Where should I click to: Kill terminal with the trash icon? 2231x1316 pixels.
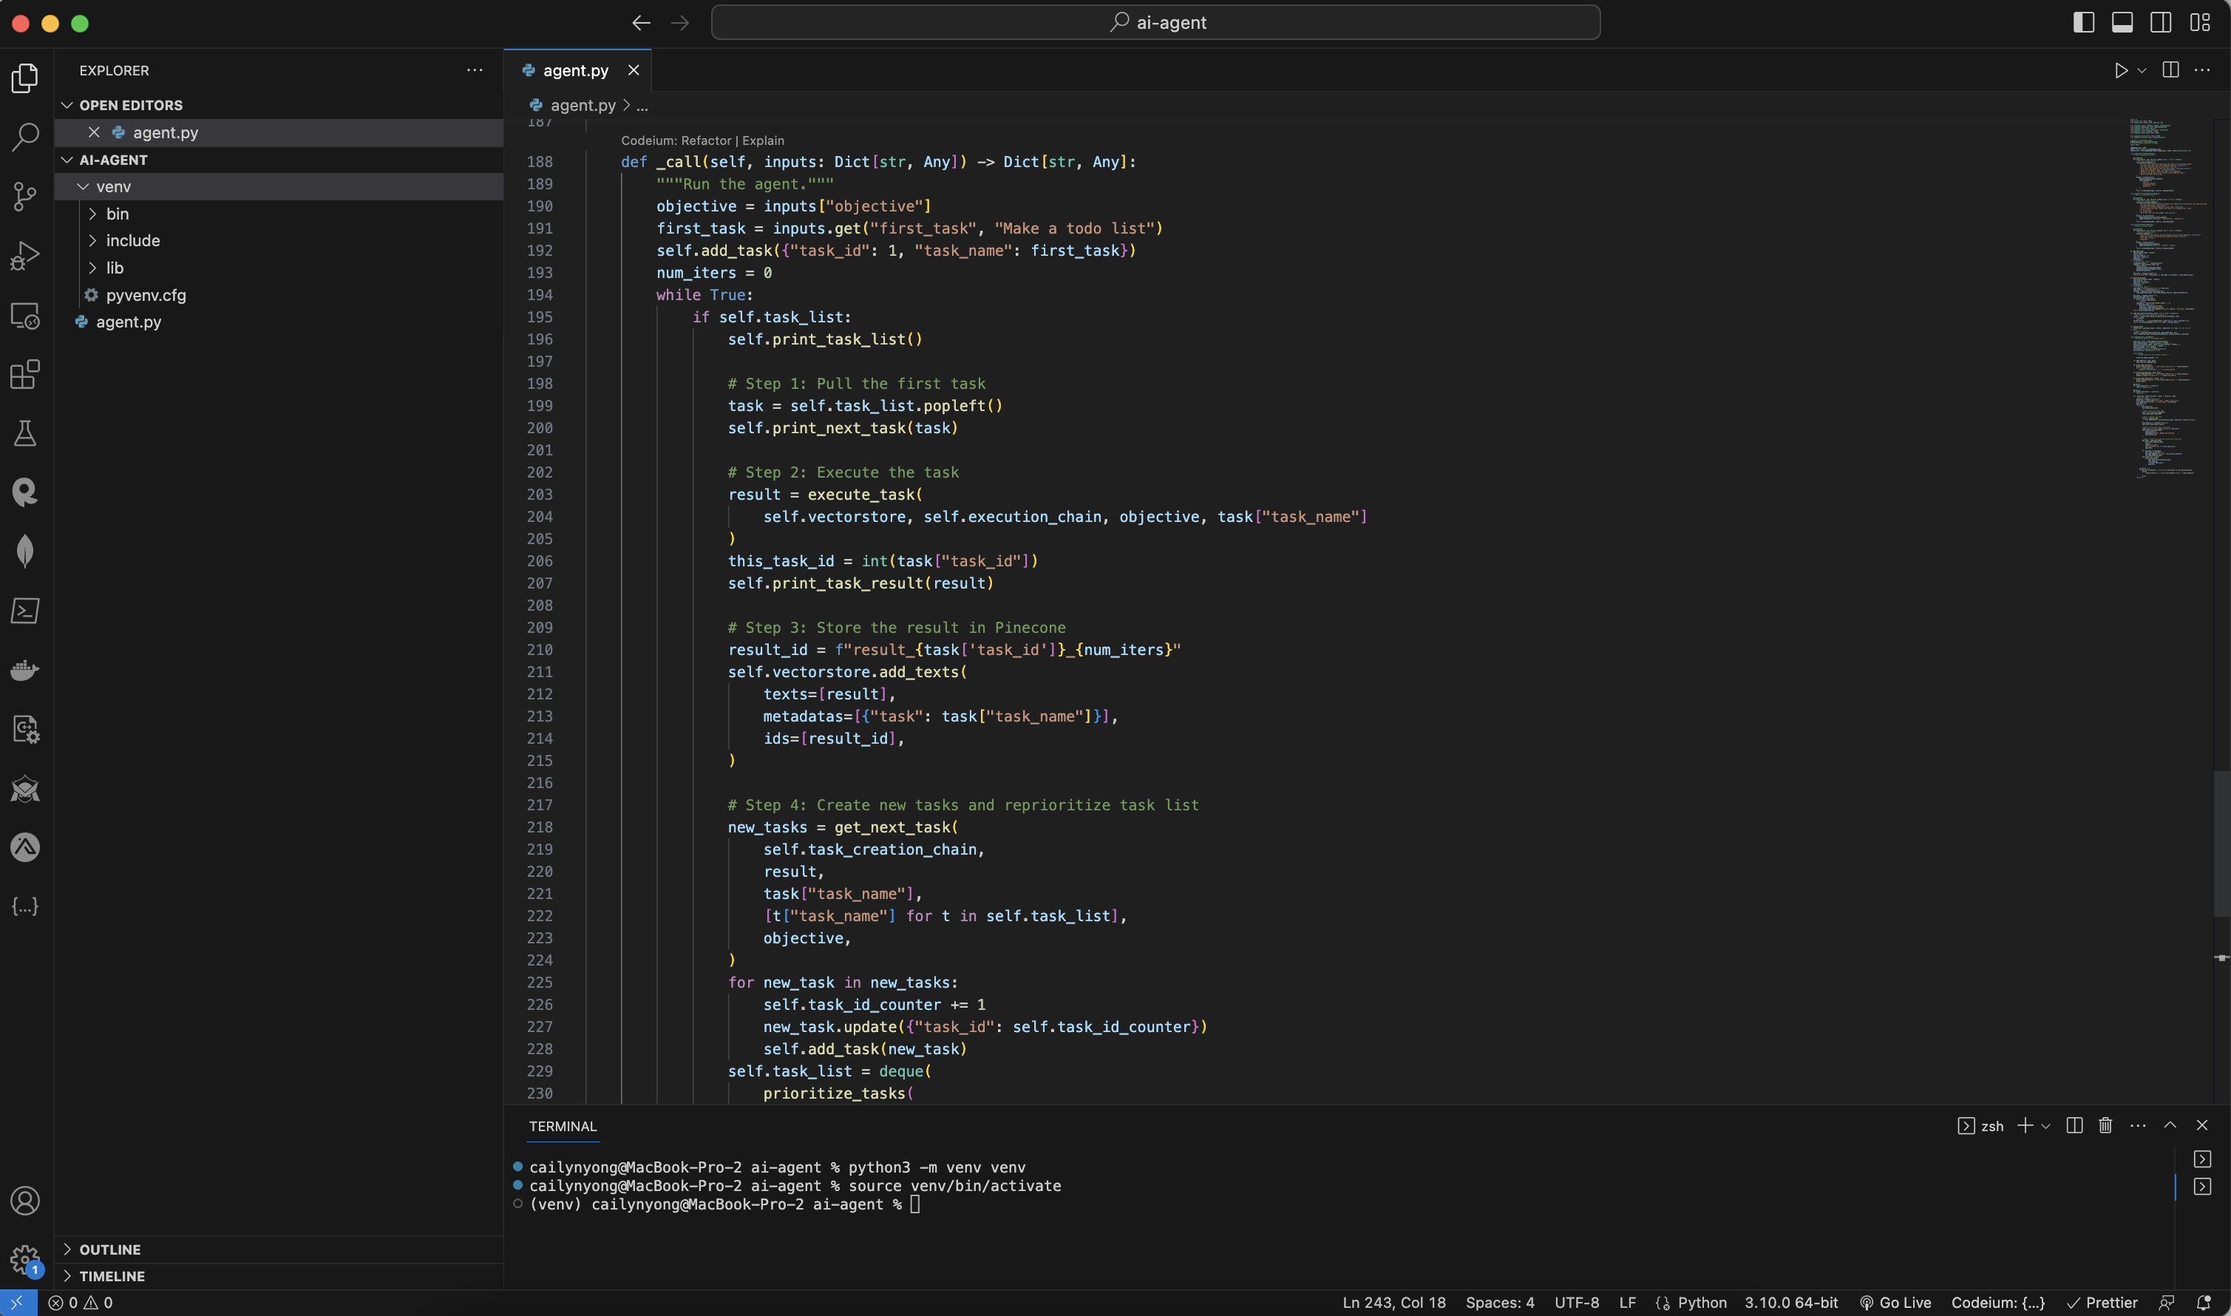point(2105,1125)
